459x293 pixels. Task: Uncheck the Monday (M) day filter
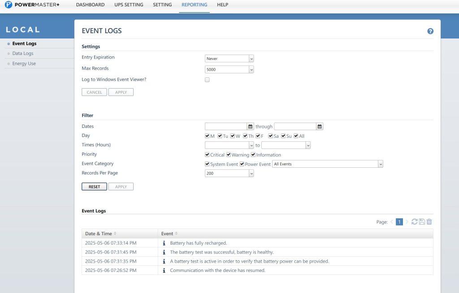pos(207,136)
